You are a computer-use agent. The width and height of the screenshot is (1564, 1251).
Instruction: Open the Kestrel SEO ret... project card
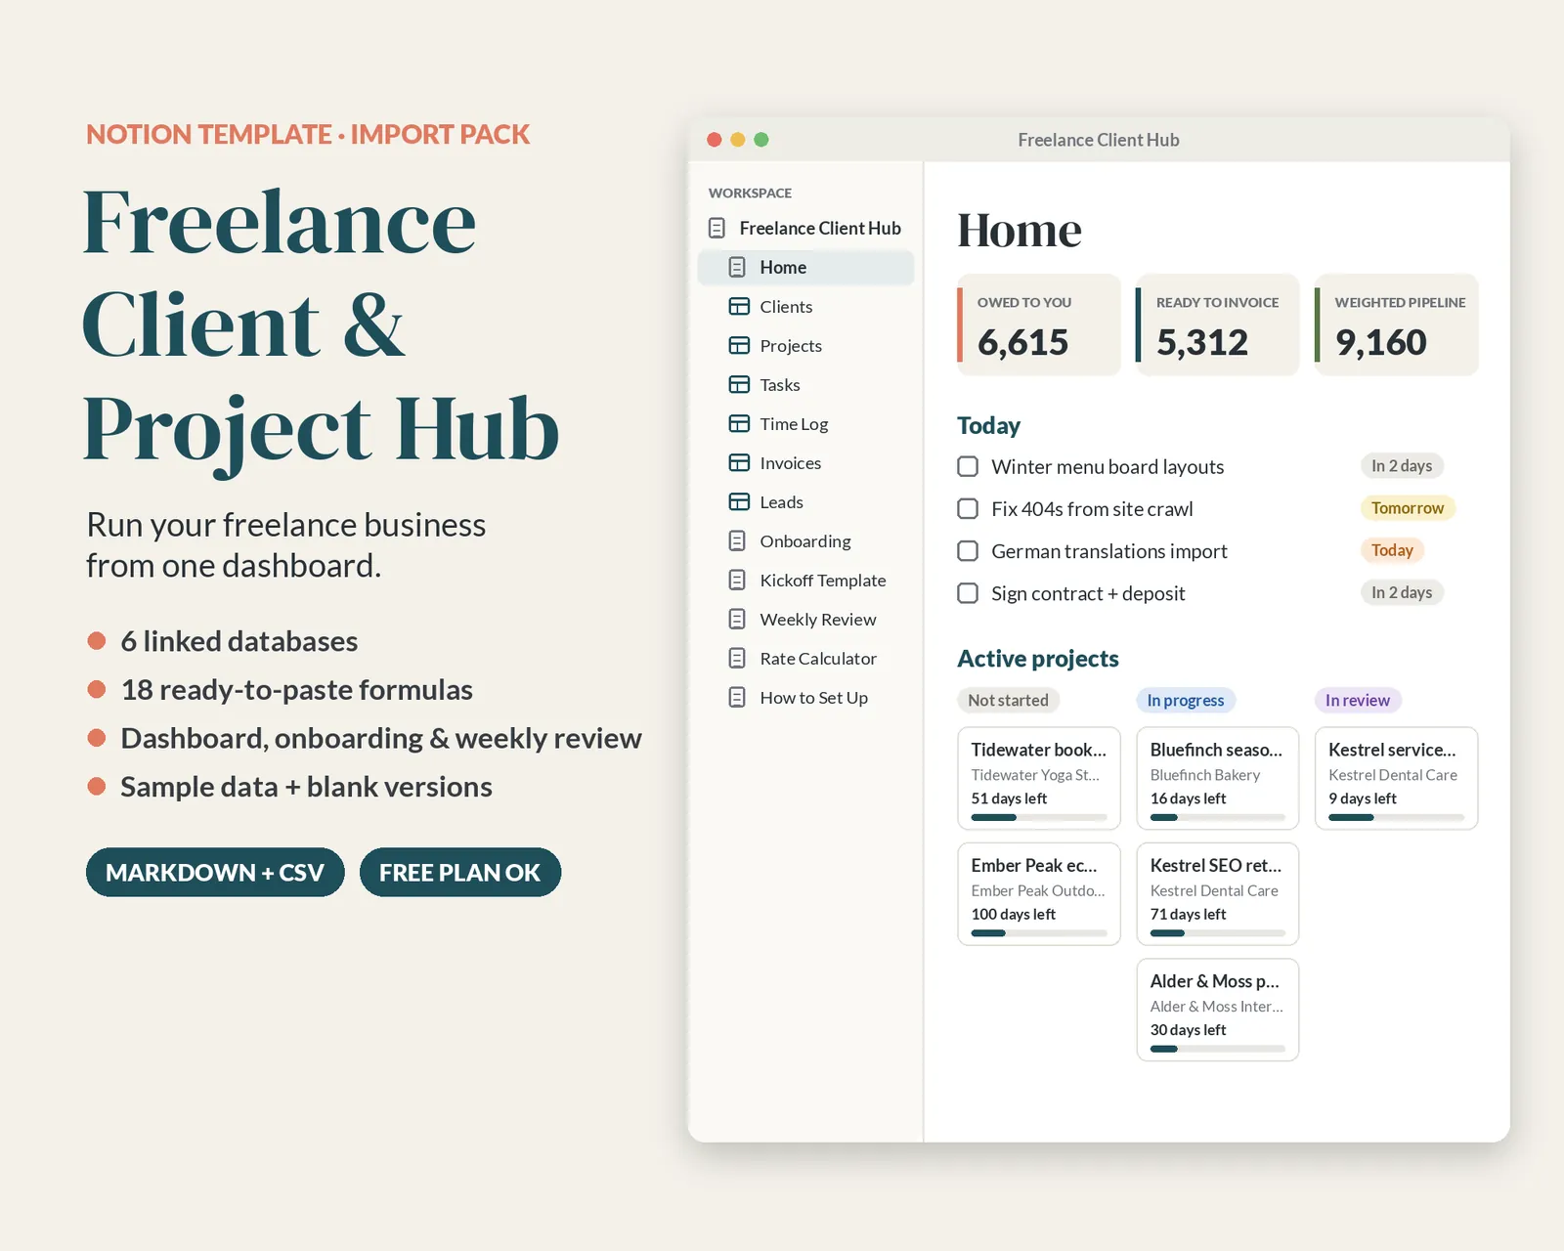click(x=1217, y=893)
